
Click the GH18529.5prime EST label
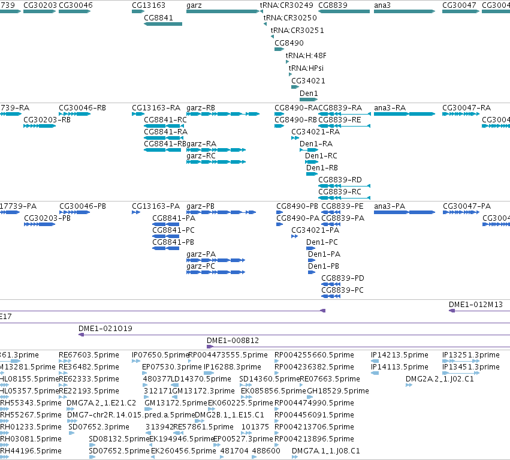[x=337, y=390]
